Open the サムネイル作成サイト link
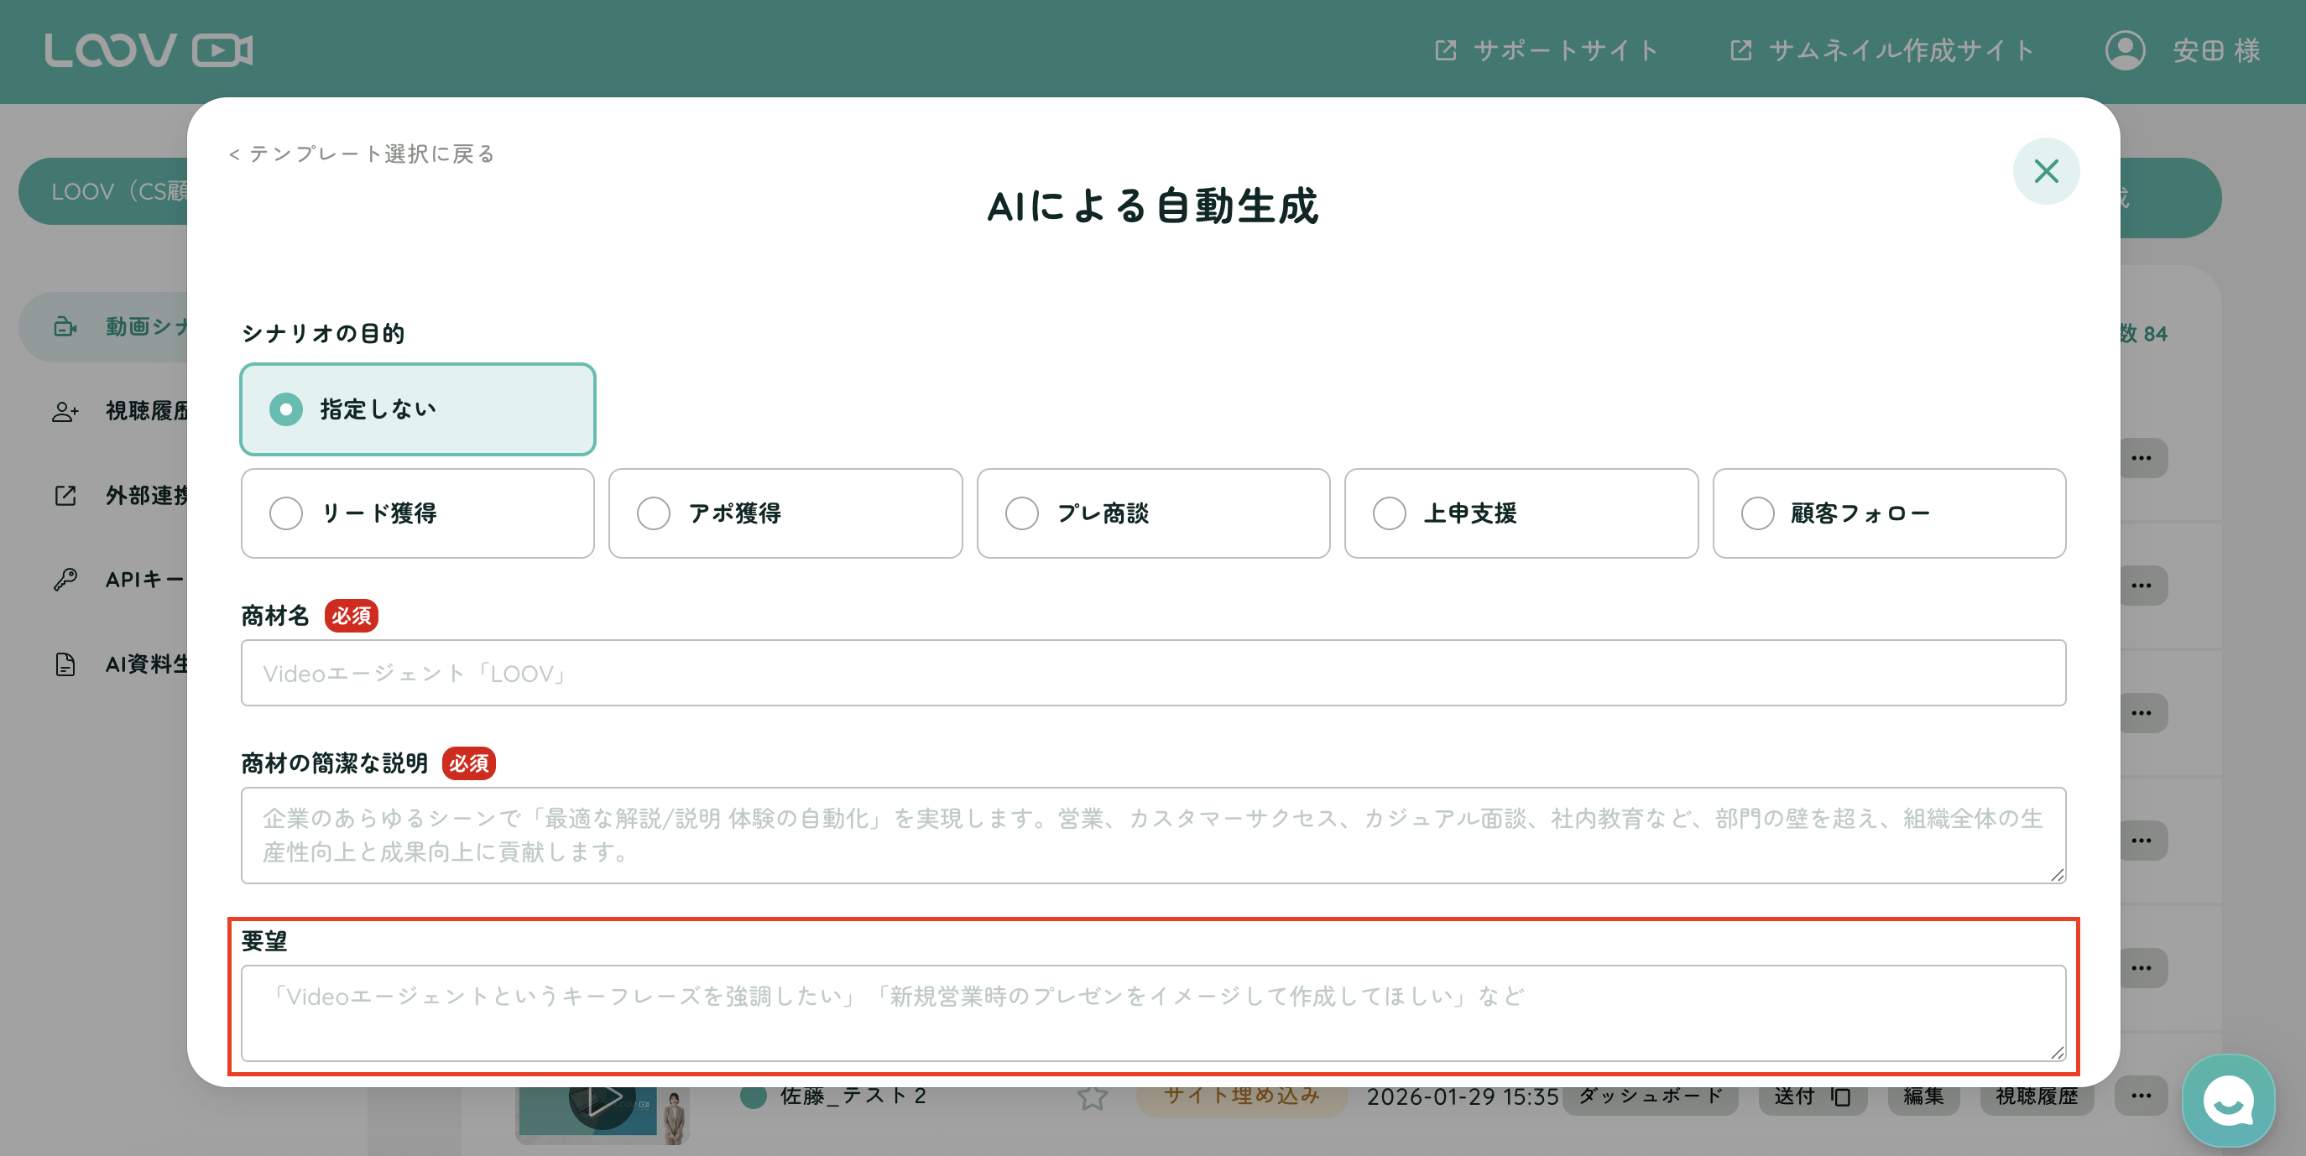2306x1156 pixels. coord(1881,50)
